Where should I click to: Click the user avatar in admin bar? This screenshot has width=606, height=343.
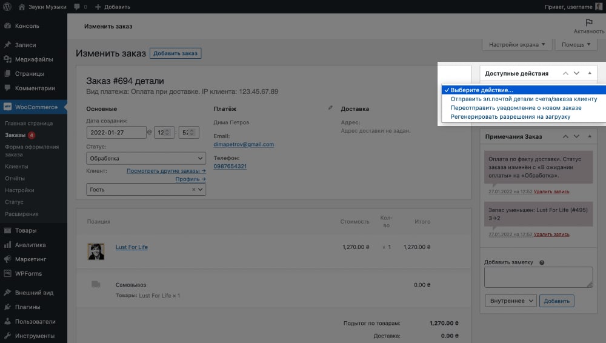599,7
